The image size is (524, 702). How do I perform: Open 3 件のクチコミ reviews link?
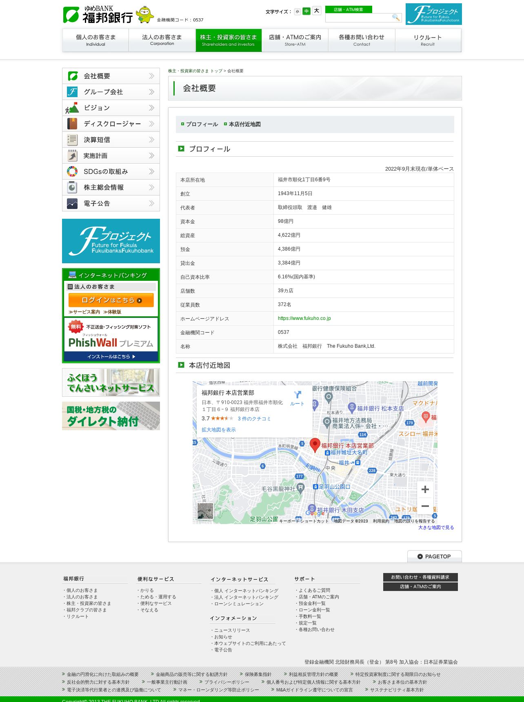pyautogui.click(x=254, y=419)
